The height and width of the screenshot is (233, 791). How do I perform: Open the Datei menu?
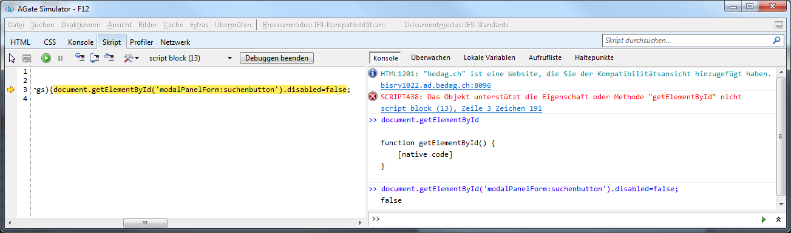pyautogui.click(x=16, y=25)
